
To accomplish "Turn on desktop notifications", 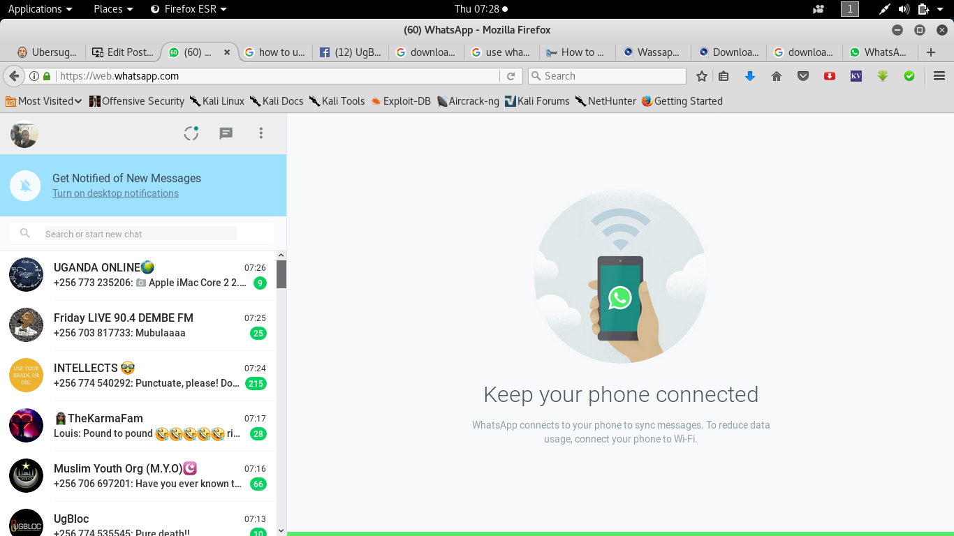I will 115,193.
